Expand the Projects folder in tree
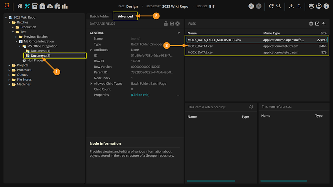 pyautogui.click(x=9, y=65)
